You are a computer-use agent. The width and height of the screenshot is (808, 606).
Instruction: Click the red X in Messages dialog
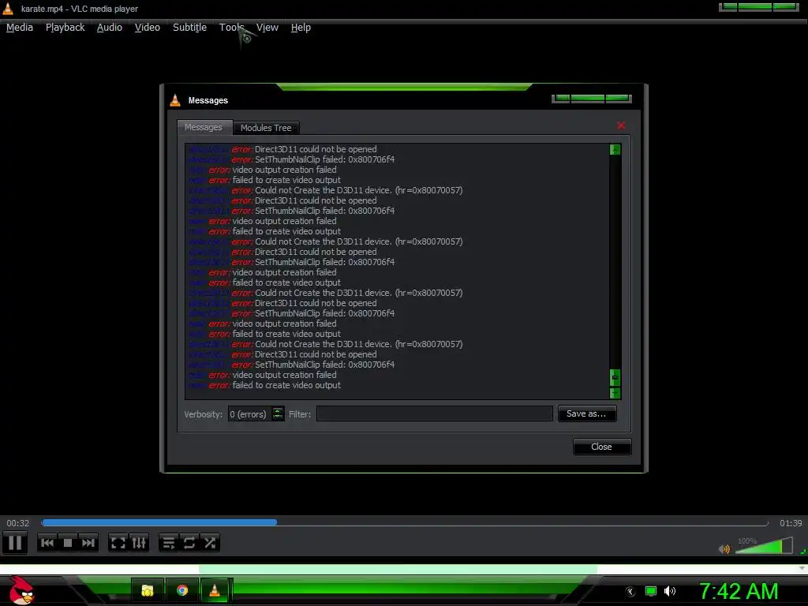pos(621,125)
